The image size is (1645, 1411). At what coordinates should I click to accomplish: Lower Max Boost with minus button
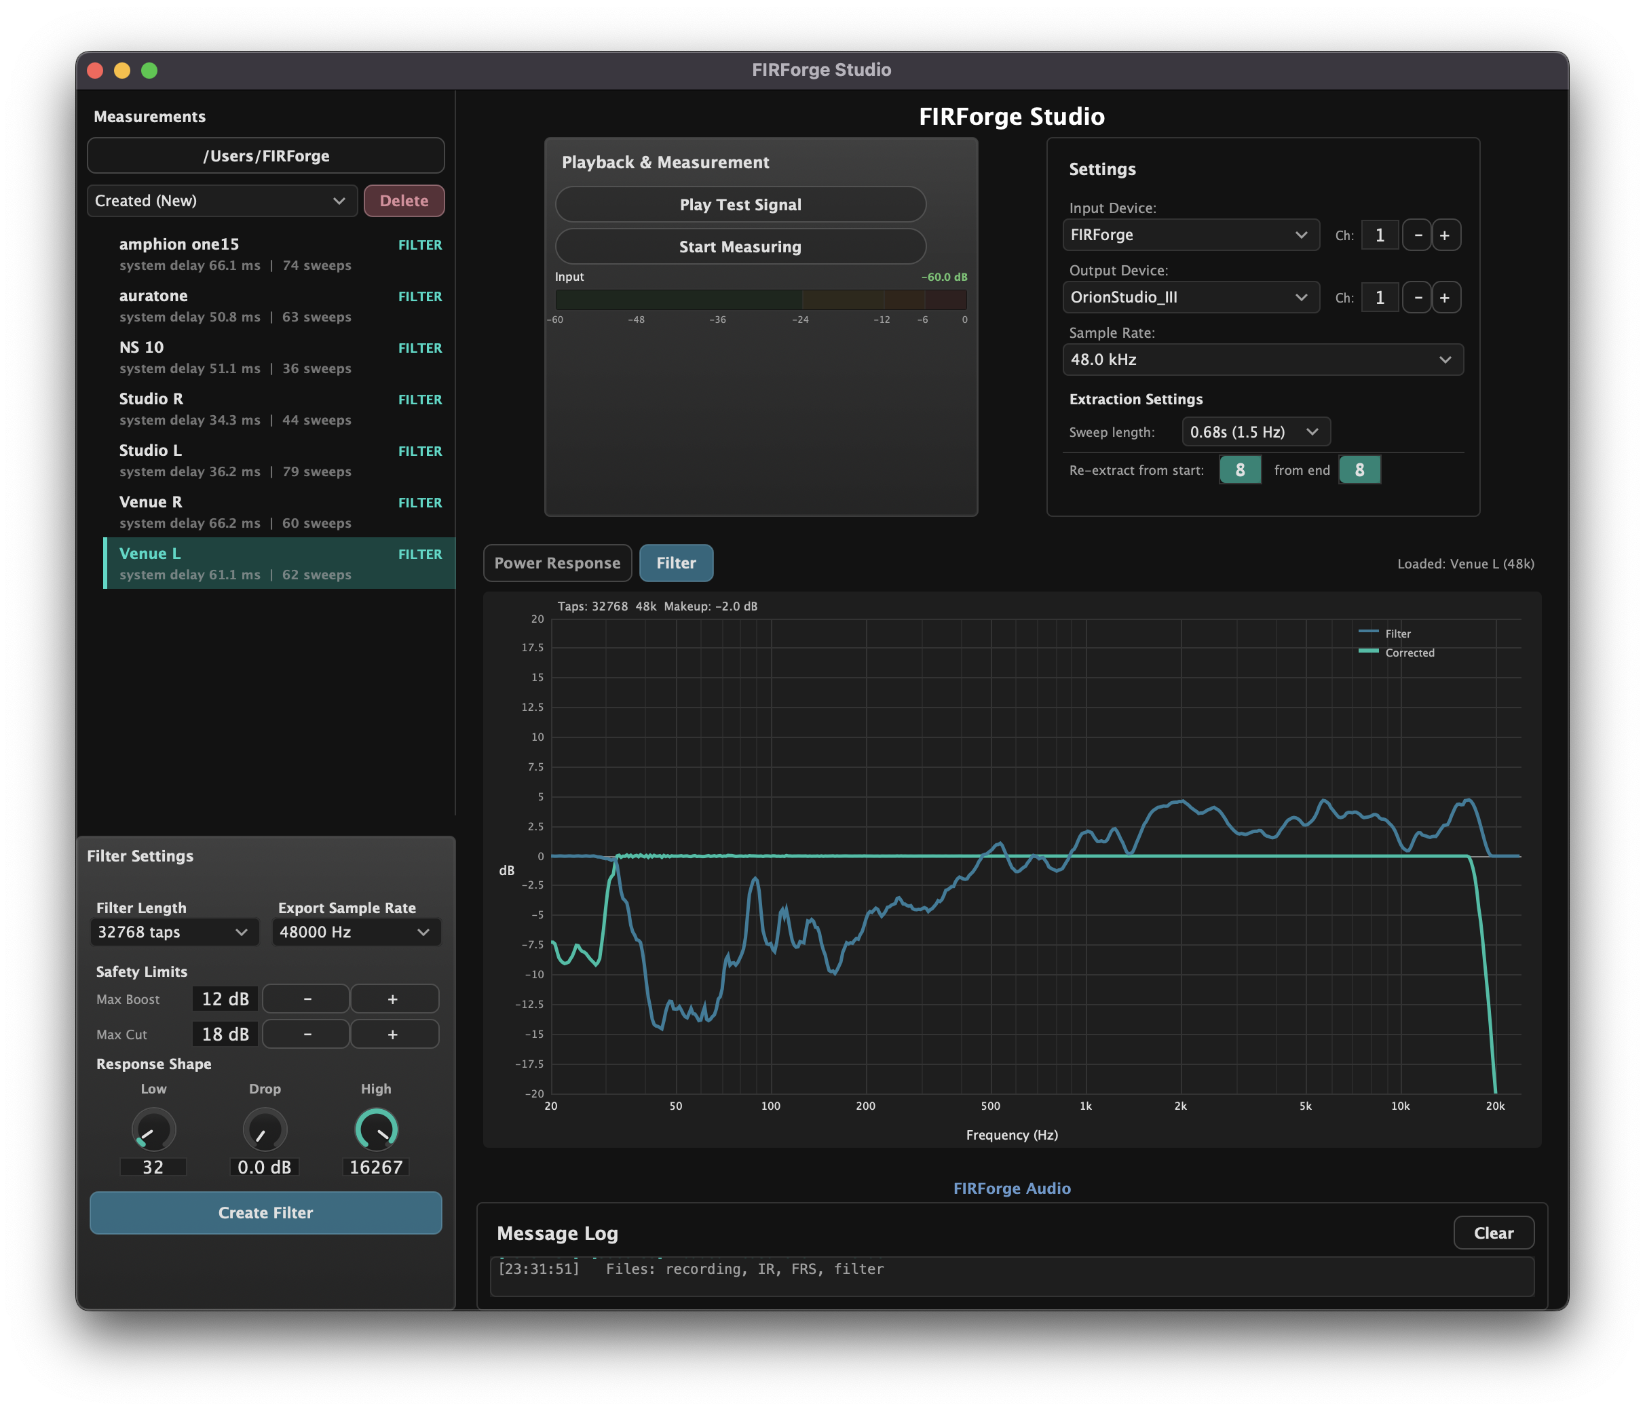(307, 999)
